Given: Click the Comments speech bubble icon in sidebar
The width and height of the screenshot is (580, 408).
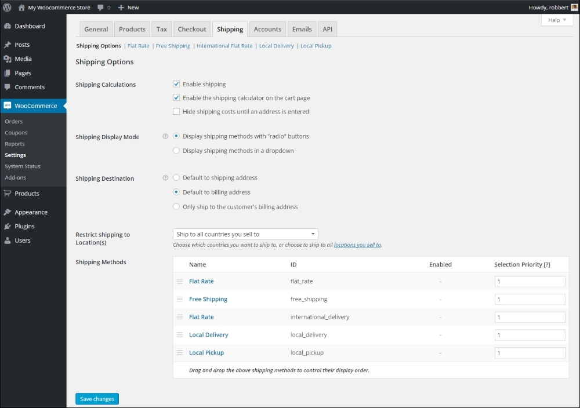Looking at the screenshot, I should pos(8,87).
